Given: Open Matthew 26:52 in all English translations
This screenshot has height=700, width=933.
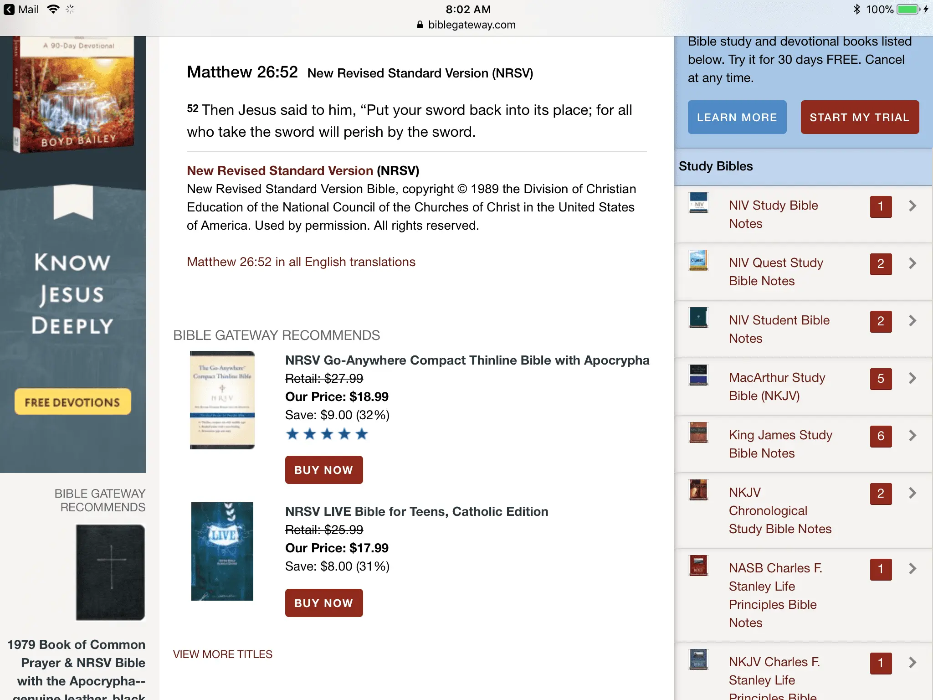Looking at the screenshot, I should pos(301,262).
